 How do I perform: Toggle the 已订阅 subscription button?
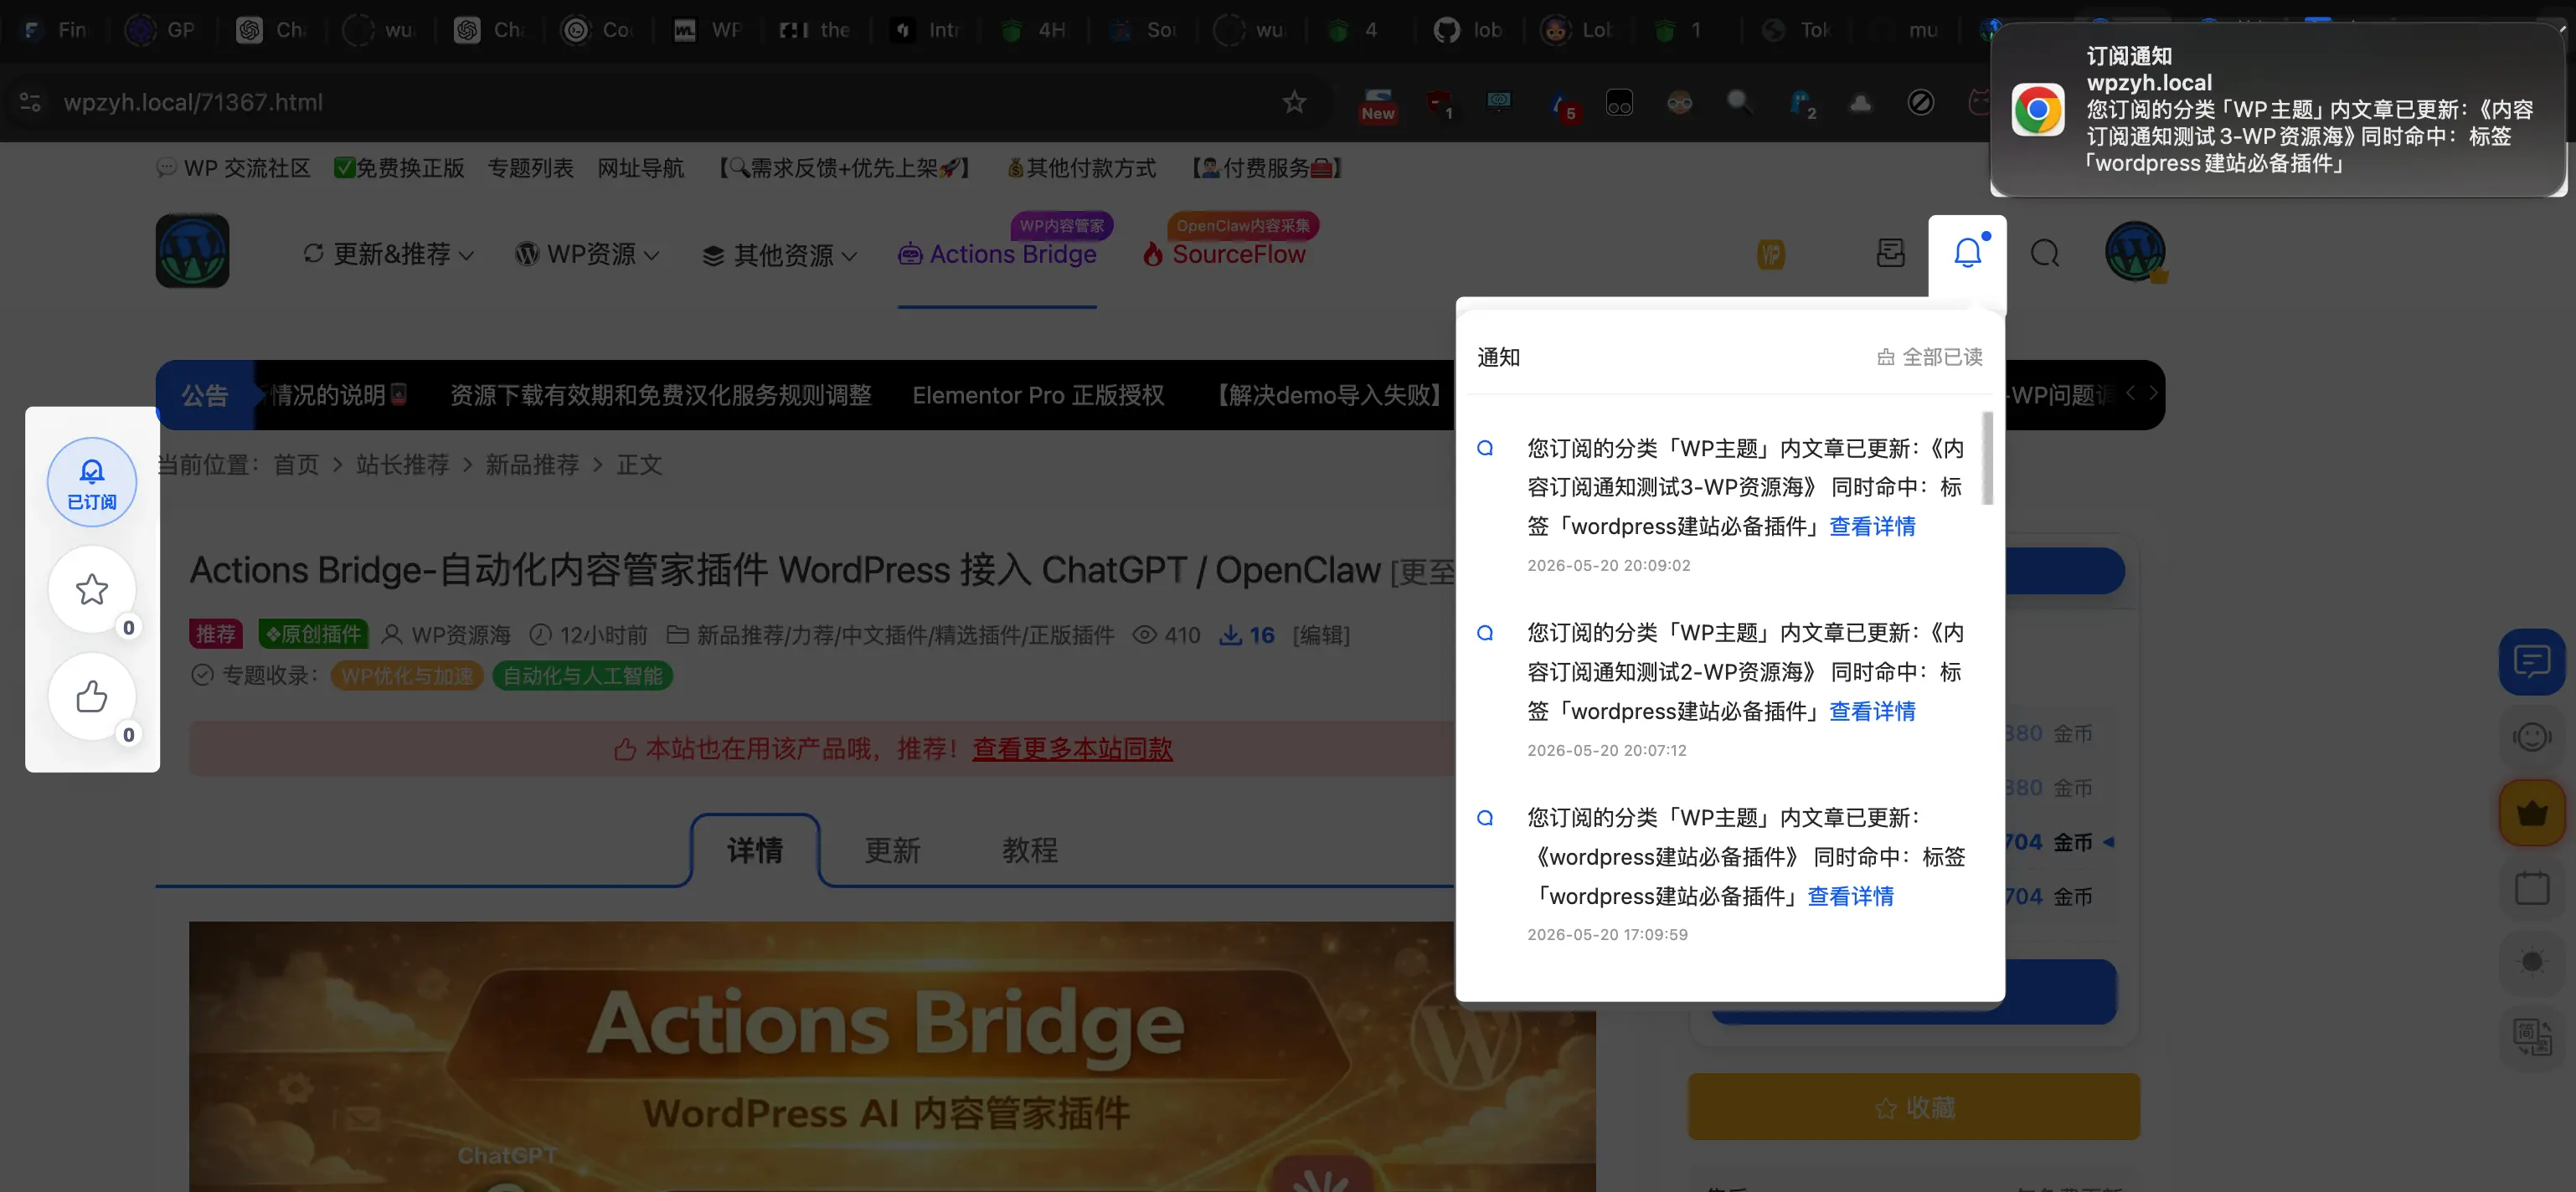click(x=92, y=483)
